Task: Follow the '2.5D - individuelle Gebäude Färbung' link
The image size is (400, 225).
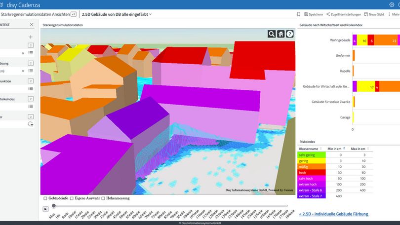Action: (x=334, y=214)
